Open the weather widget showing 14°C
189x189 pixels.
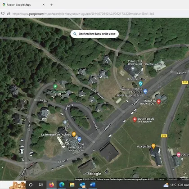(x=176, y=185)
